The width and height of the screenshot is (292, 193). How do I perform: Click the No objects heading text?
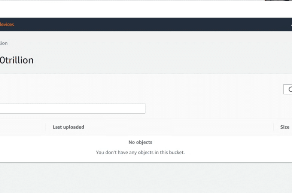[140, 142]
